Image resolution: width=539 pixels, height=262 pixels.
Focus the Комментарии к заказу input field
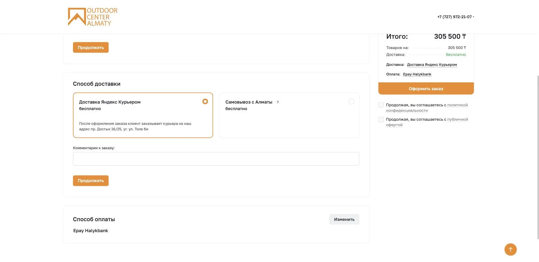216,159
